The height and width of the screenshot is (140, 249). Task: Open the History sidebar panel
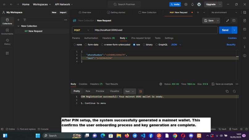pos(7,42)
